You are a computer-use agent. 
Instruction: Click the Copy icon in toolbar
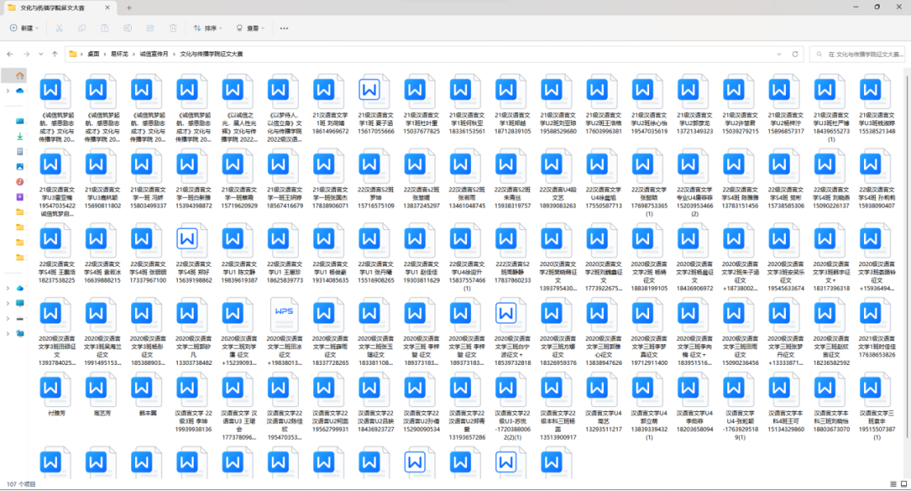[82, 28]
